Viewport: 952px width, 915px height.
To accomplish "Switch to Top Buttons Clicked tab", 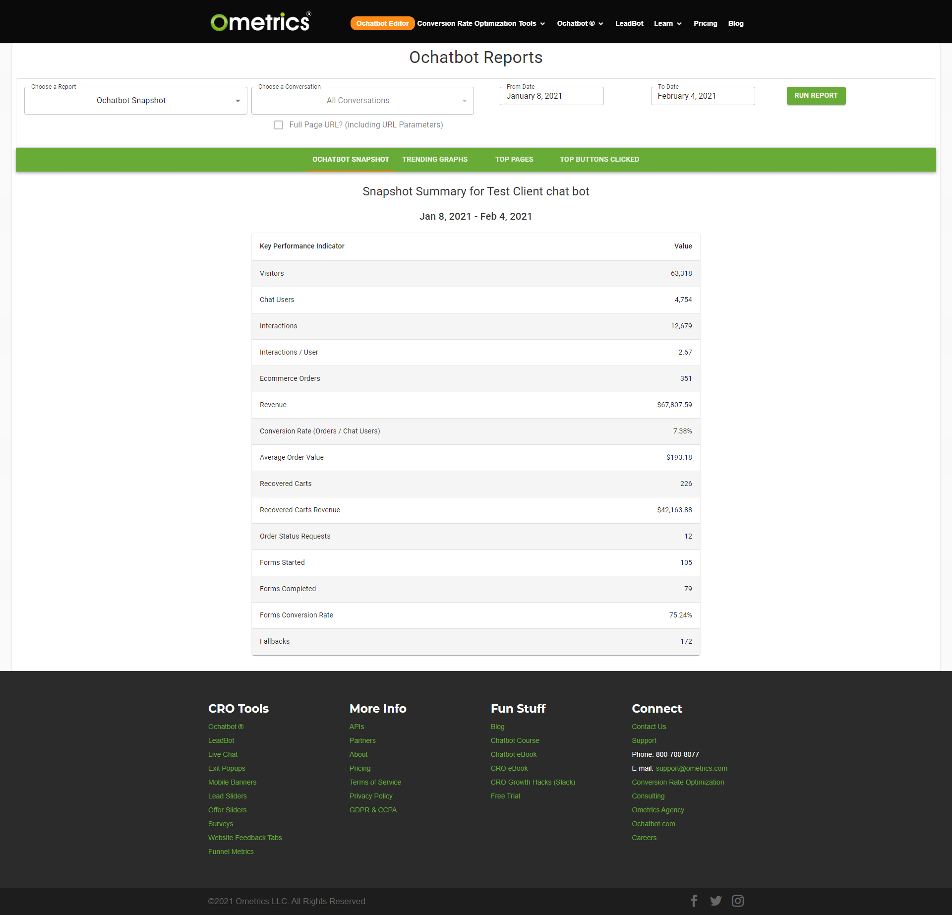I will [599, 159].
